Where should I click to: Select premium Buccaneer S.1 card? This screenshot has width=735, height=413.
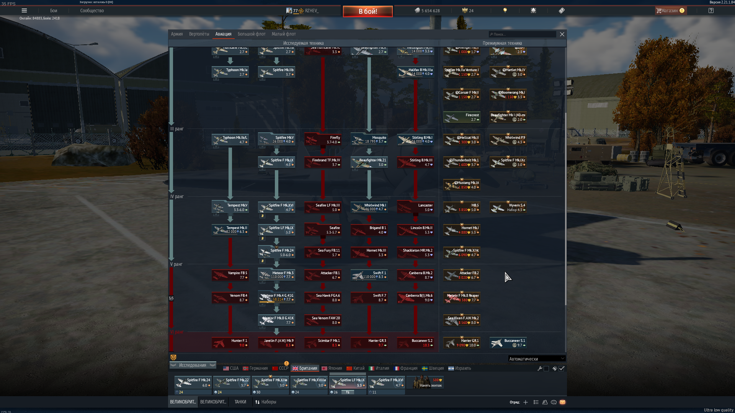(508, 343)
